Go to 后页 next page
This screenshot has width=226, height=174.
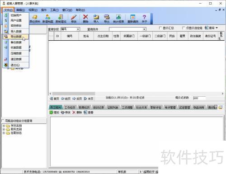[x=77, y=99]
